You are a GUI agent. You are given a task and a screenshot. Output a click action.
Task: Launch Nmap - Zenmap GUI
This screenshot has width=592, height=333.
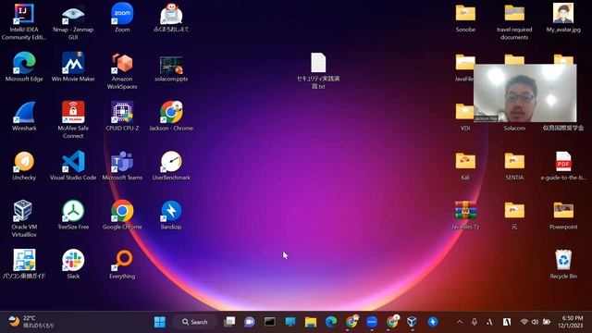click(x=73, y=14)
